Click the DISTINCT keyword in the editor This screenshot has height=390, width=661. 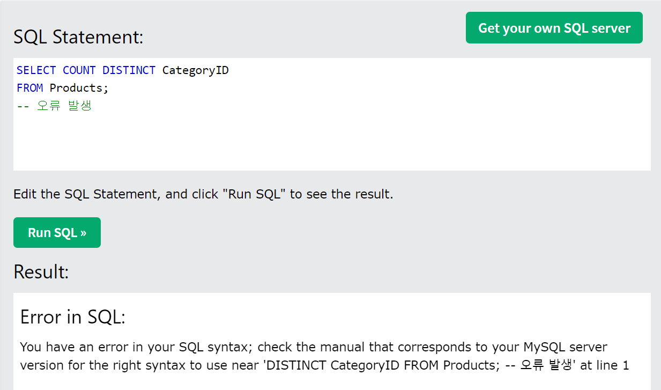click(129, 70)
